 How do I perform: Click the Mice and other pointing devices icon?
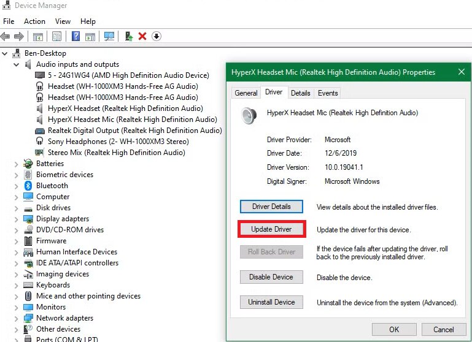click(x=28, y=296)
